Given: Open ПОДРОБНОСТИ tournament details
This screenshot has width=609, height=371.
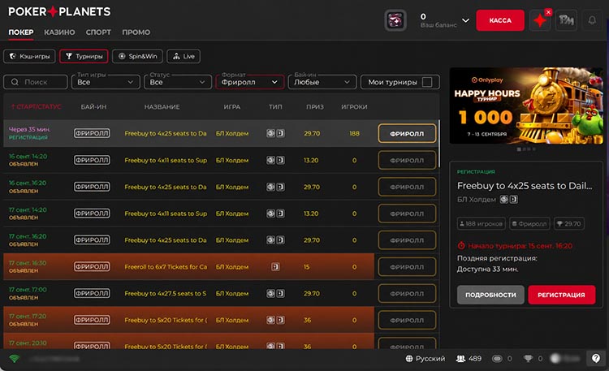Looking at the screenshot, I should click(x=490, y=295).
